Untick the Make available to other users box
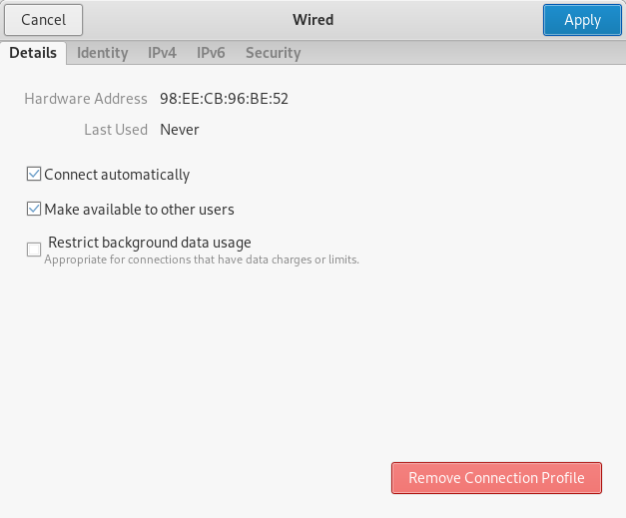Image resolution: width=626 pixels, height=518 pixels. coord(35,210)
